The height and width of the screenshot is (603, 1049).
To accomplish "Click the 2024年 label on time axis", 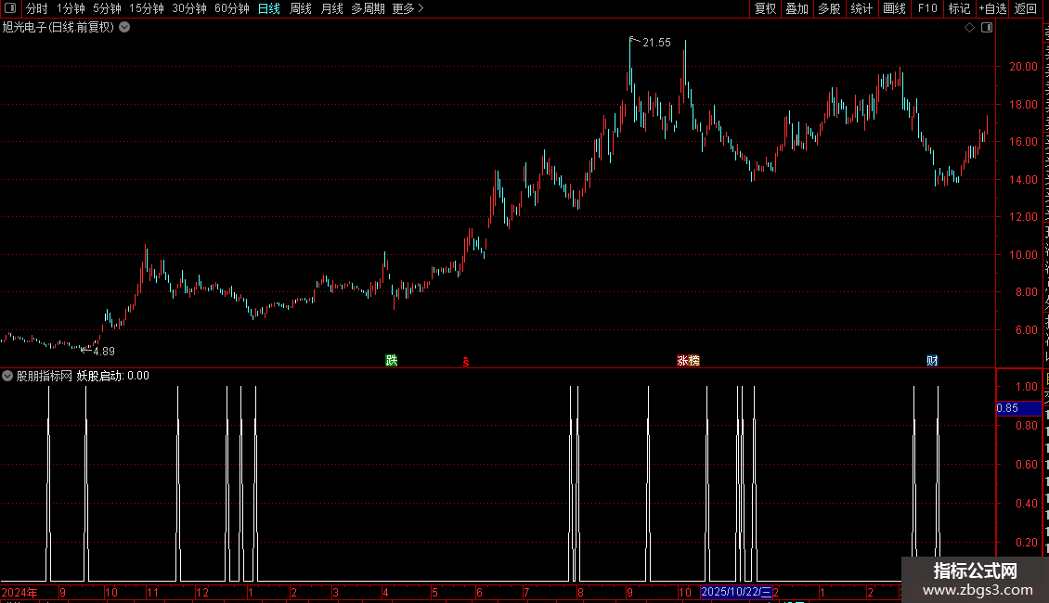I will 19,592.
